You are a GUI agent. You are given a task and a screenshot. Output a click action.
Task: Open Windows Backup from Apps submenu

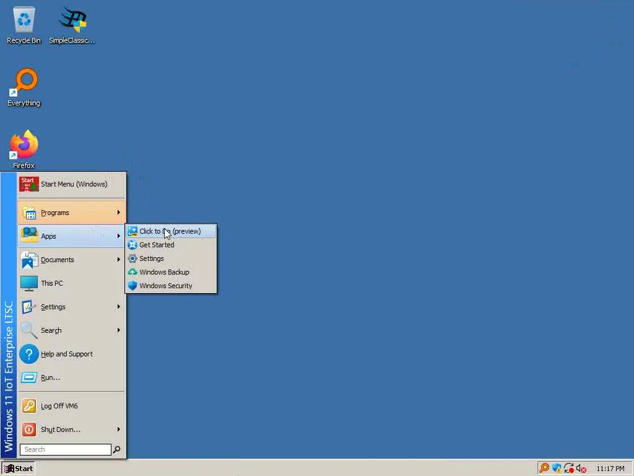click(x=171, y=272)
